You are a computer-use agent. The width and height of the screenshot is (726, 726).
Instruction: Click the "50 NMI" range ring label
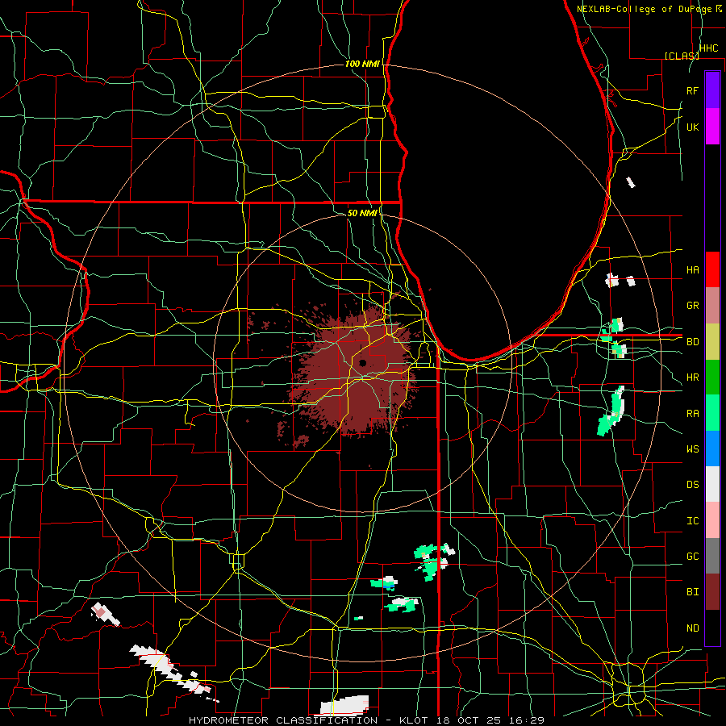362,213
